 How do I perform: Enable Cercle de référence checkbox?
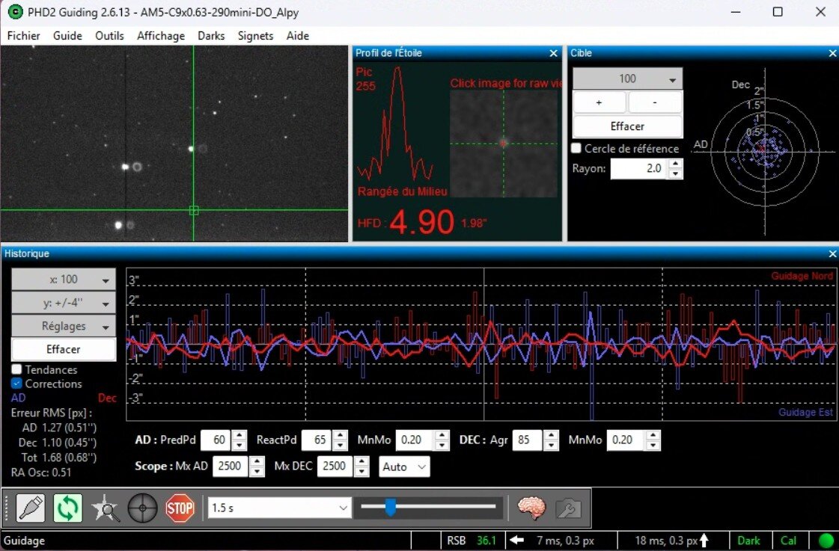click(576, 148)
